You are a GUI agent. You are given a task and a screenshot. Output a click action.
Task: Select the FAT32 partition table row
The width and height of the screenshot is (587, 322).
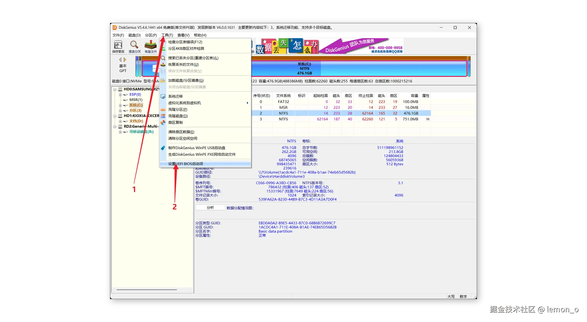341,102
